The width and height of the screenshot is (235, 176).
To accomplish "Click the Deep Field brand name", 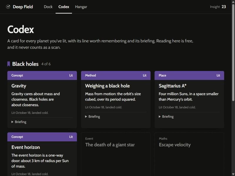I will pos(23,7).
